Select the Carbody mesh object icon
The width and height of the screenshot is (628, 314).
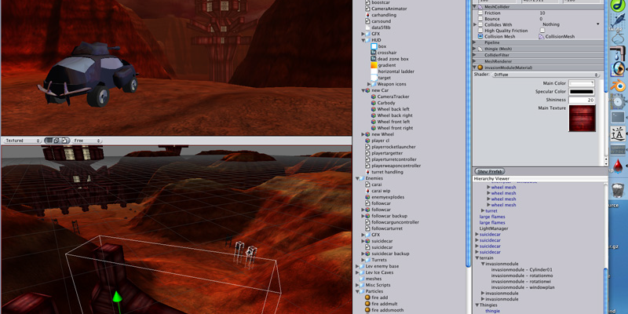click(374, 103)
